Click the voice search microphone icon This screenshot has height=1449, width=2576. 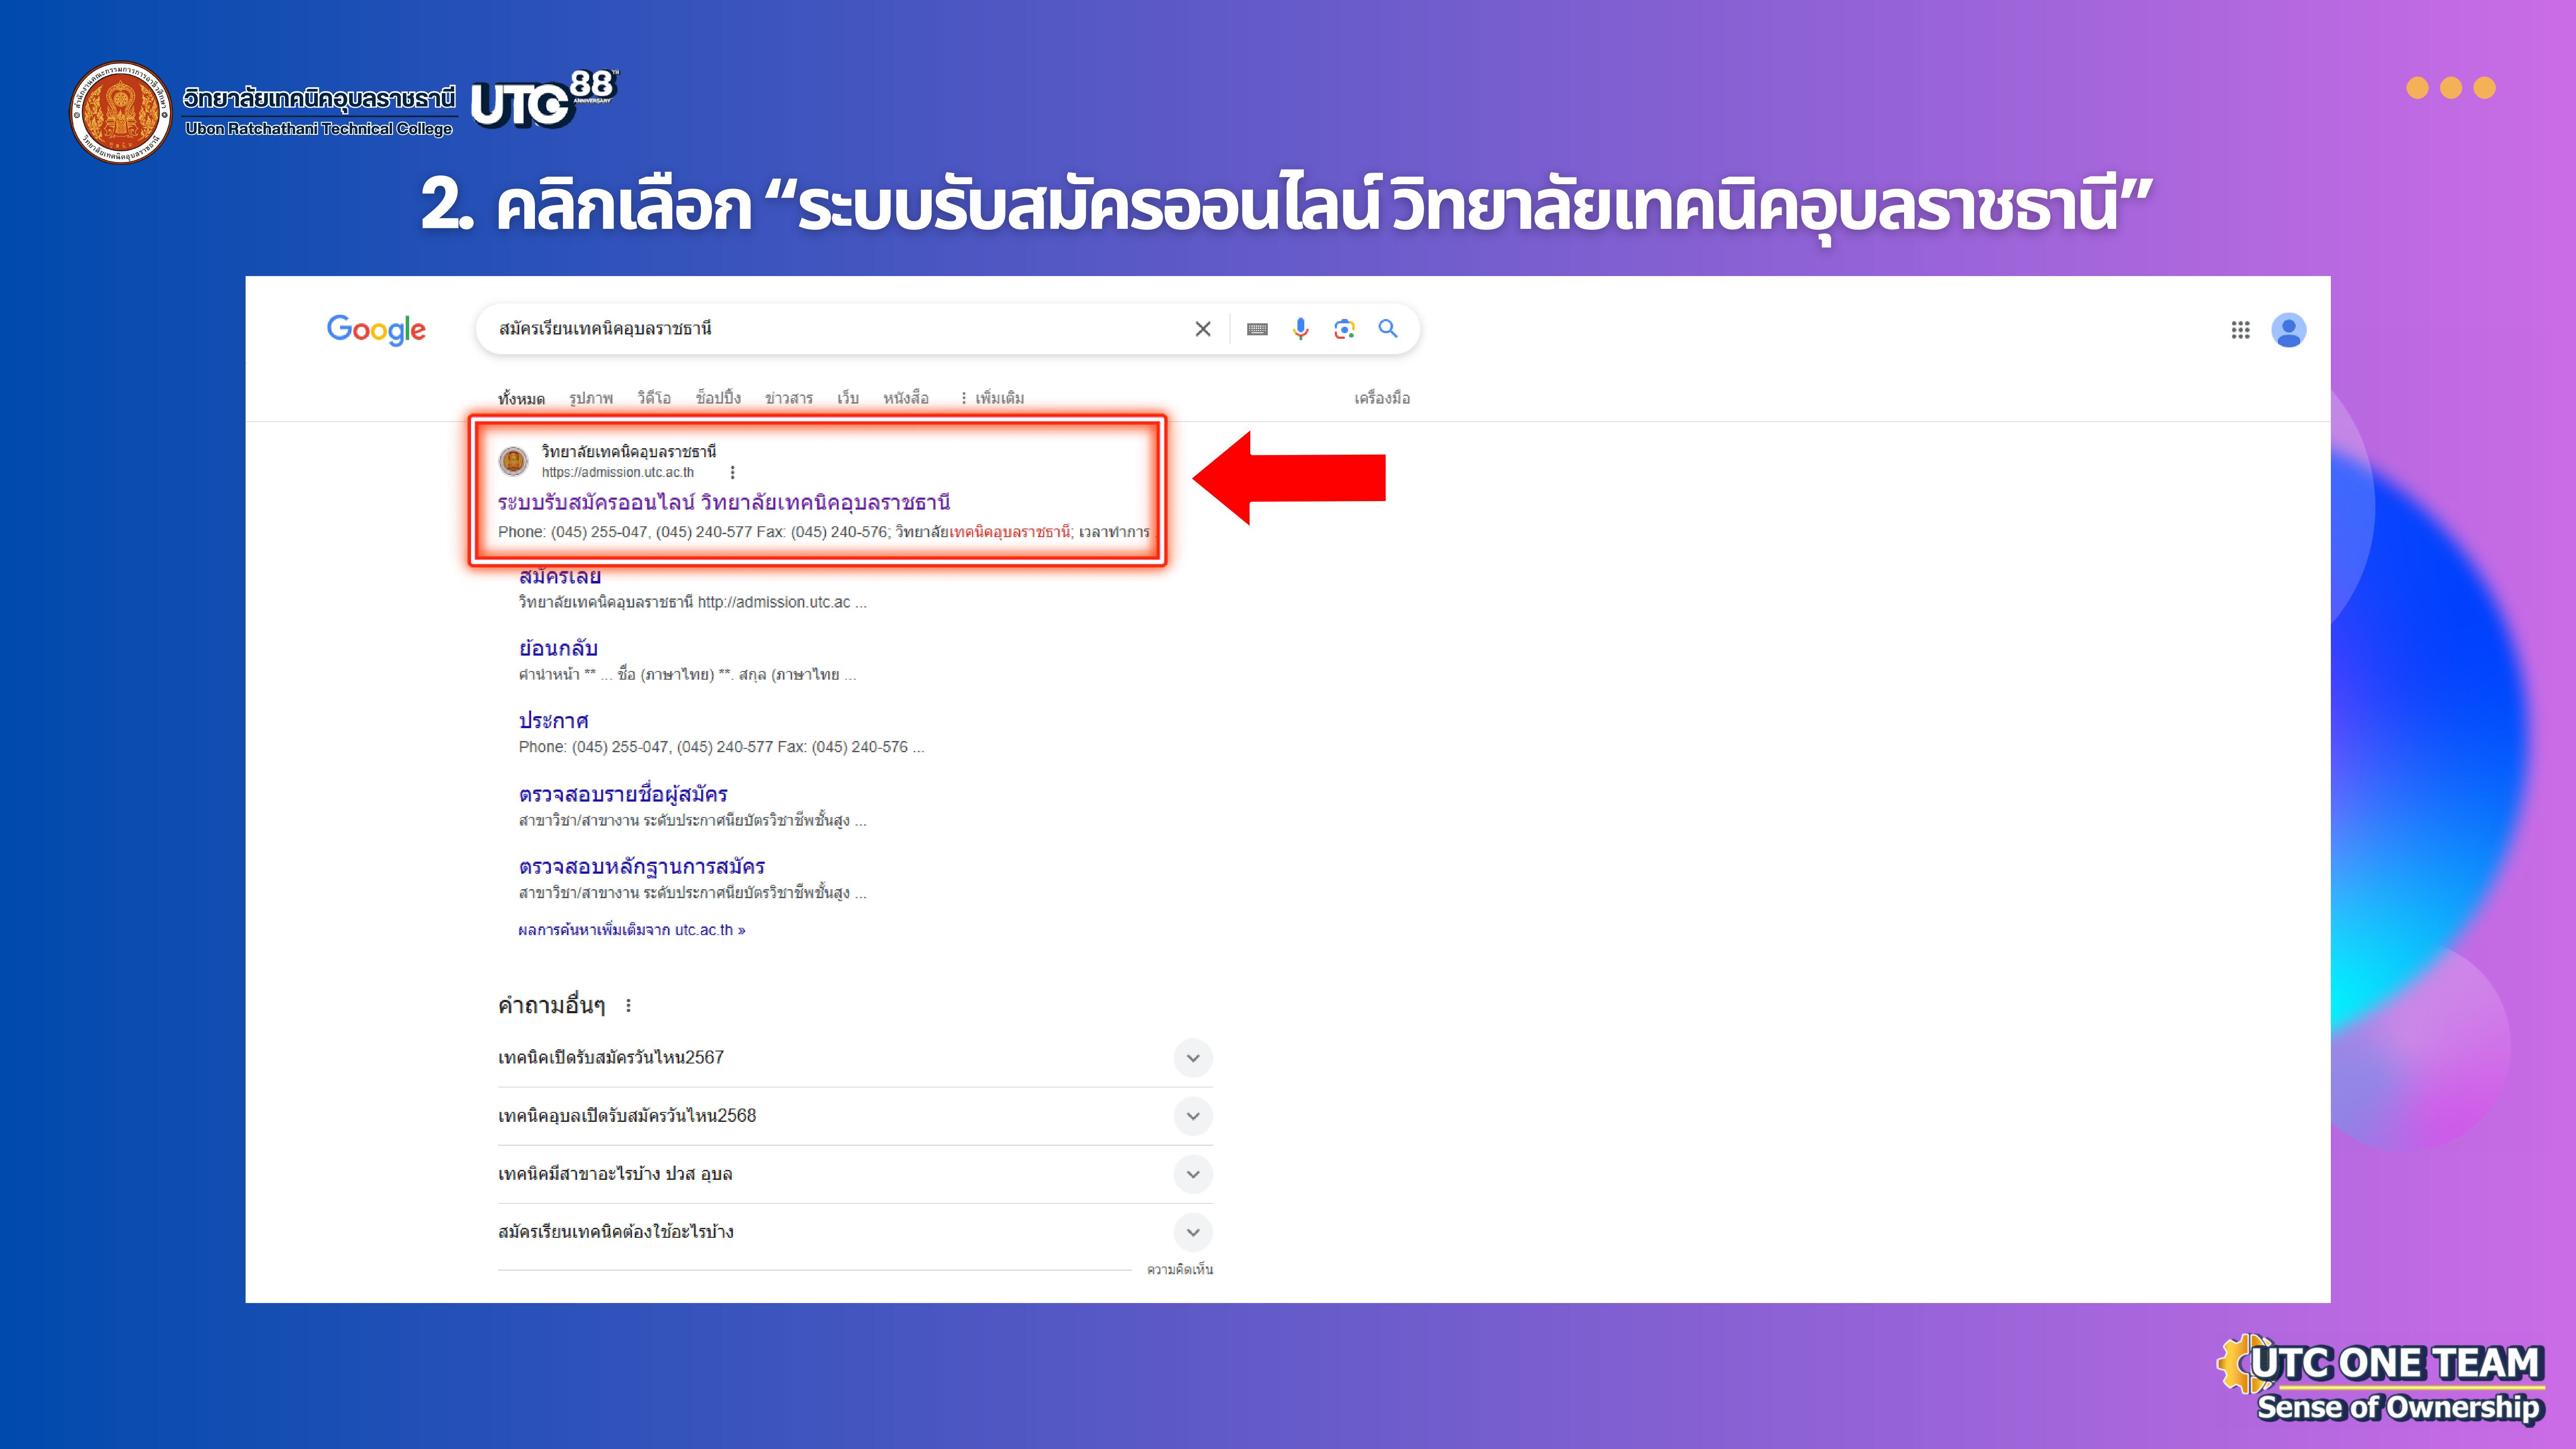coord(1300,329)
